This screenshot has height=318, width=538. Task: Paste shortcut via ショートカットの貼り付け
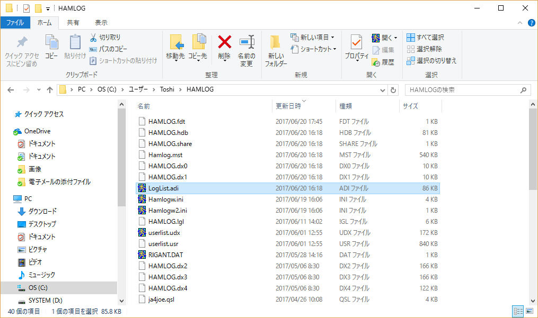123,61
